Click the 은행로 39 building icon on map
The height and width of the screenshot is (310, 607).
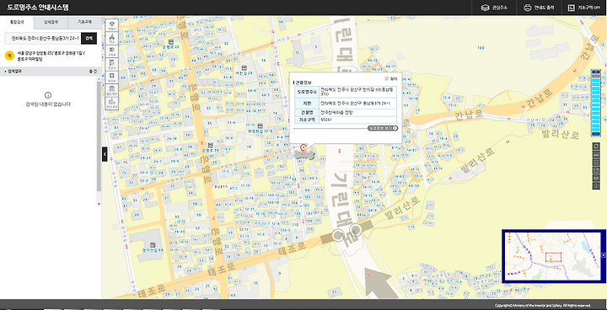coord(211,144)
